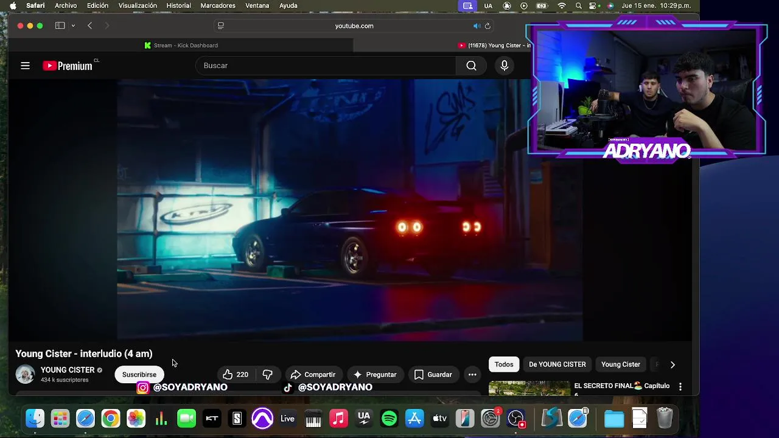Screen dimensions: 779x438
Task: Open Photos app from the Dock
Action: 136,419
